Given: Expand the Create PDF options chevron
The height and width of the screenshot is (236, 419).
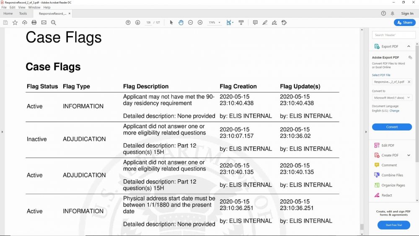Looking at the screenshot, I should tap(409, 155).
